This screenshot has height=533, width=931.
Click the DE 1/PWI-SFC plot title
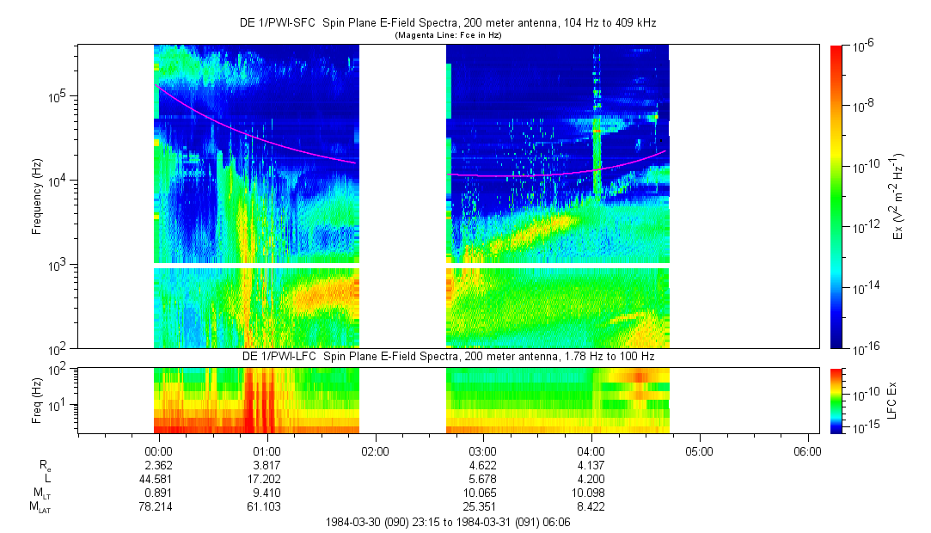pos(447,23)
